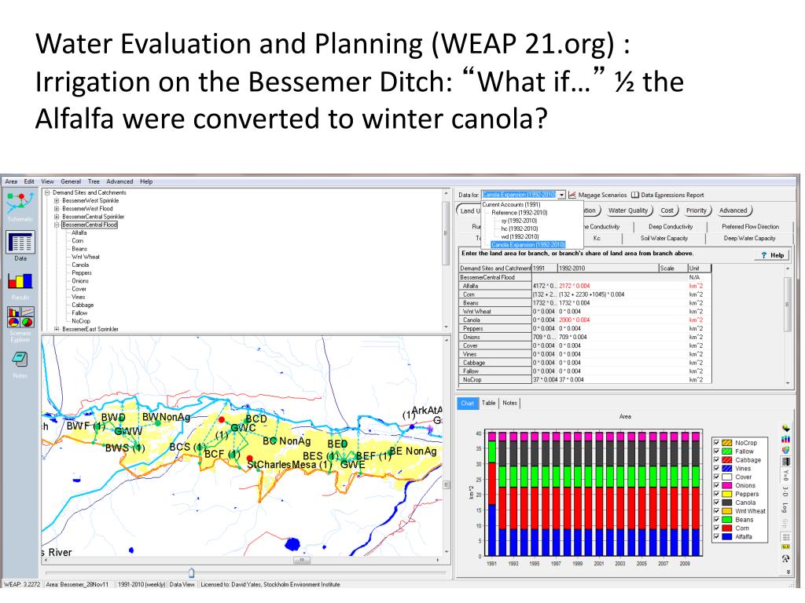Collapse BessemerCentral Flood tree node
805x603 pixels.
(57, 225)
